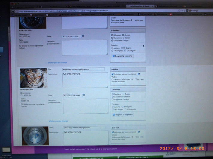
Task: Click the R1062908.JPG cigarette ashtray thumbnail
Action: [34, 78]
